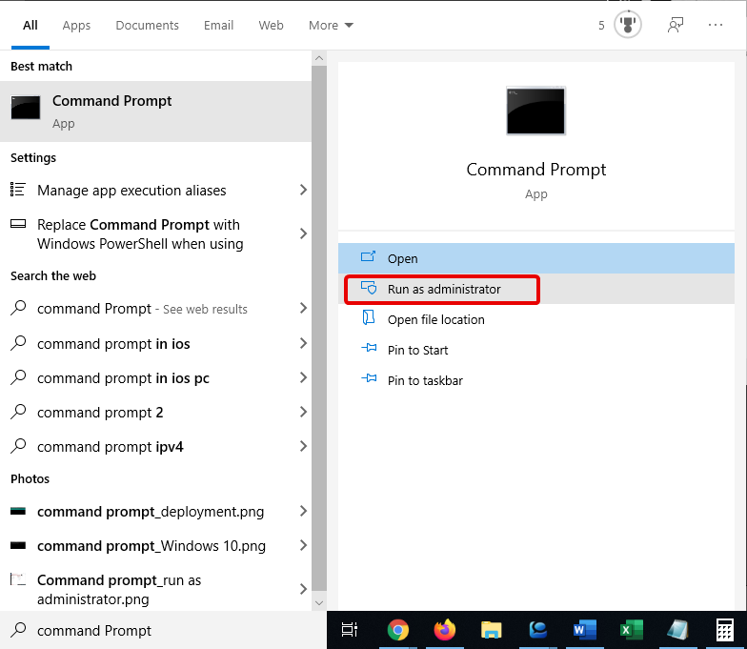Click 'command Prompt - See web results'
Viewport: 747px width, 649px height.
coord(156,309)
